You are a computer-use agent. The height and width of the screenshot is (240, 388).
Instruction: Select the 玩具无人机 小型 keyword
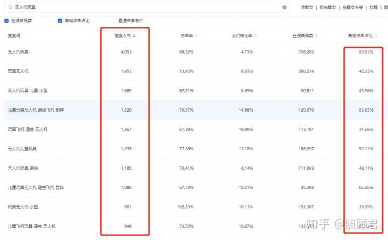tap(23, 207)
